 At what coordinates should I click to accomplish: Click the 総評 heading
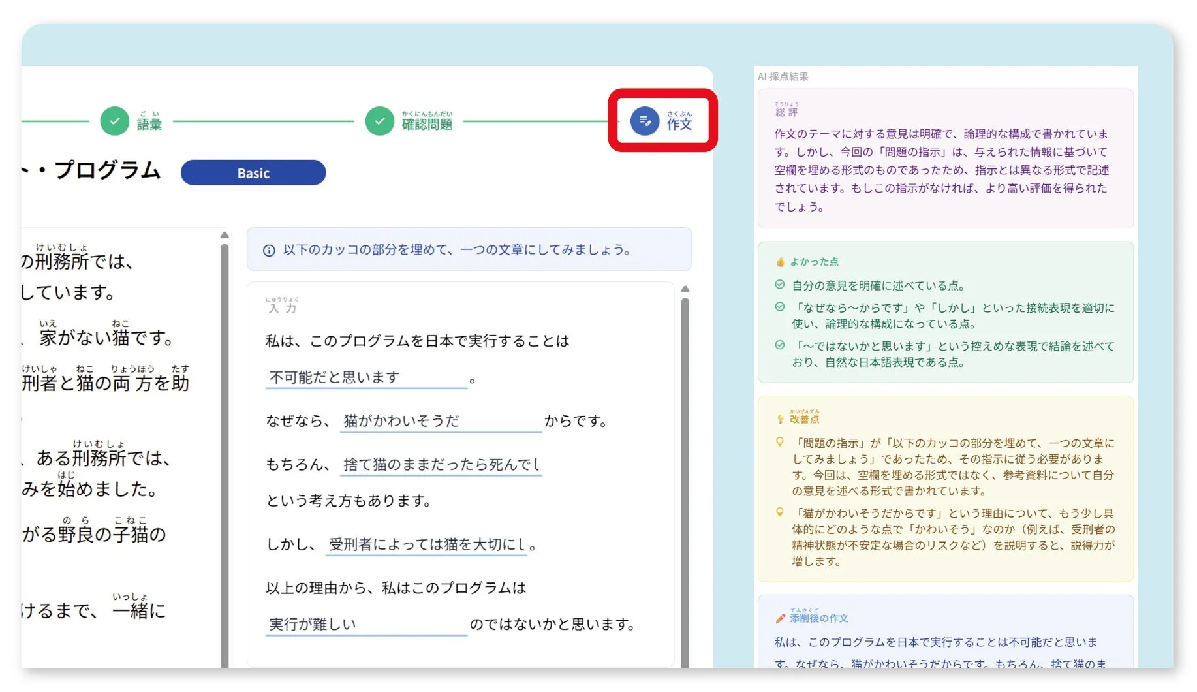[786, 110]
